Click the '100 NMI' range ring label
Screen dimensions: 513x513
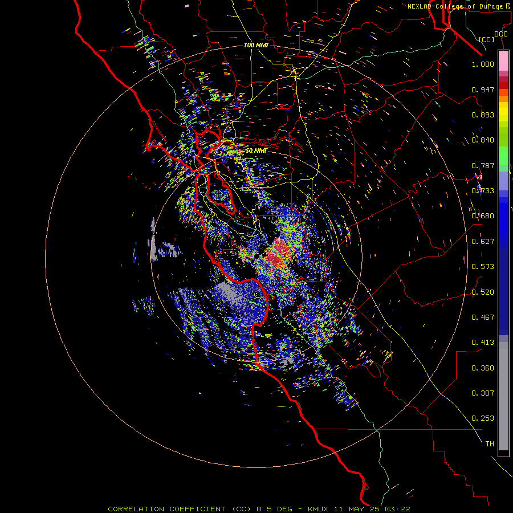(x=256, y=45)
